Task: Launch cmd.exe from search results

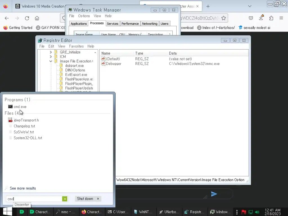Action: coord(20,107)
